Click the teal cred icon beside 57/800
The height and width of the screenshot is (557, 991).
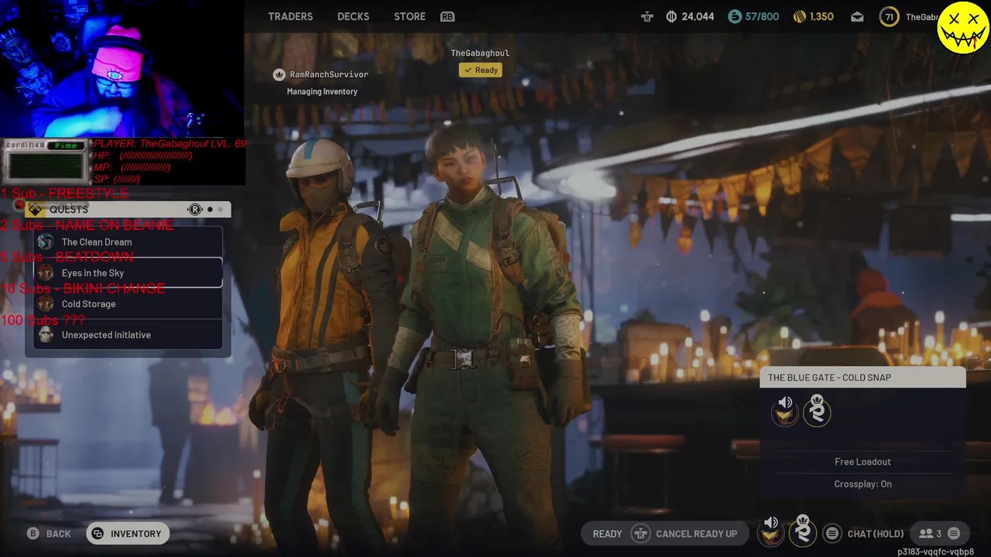pyautogui.click(x=735, y=16)
